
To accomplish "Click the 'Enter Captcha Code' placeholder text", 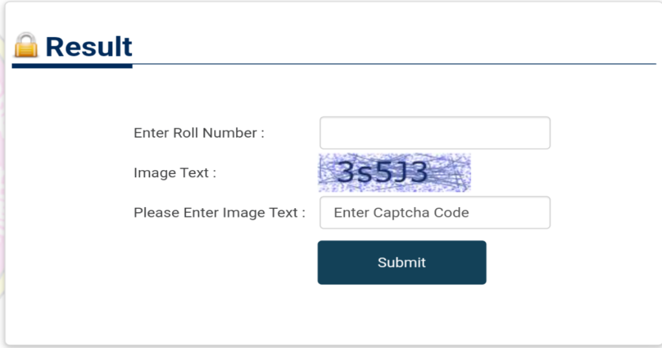I will (401, 212).
